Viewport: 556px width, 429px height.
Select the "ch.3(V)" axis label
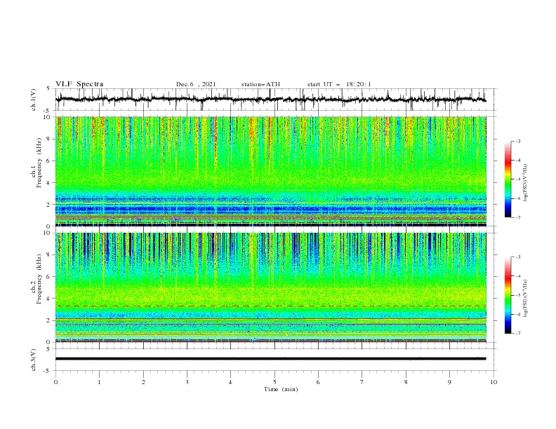[x=34, y=360]
